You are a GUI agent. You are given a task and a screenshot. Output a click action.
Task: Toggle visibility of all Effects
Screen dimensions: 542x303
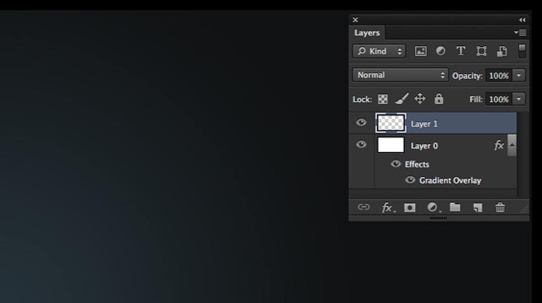pos(396,163)
